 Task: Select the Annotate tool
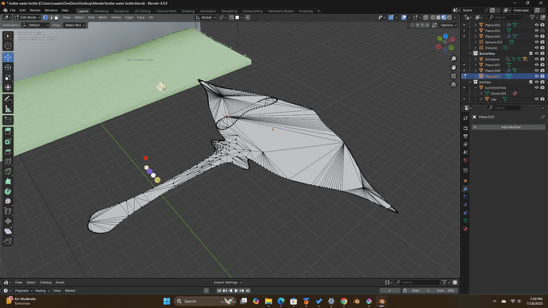tap(8, 98)
